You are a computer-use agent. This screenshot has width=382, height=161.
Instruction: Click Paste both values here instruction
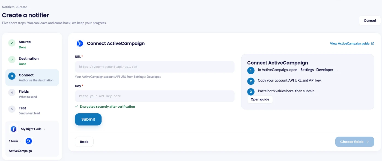click(286, 91)
